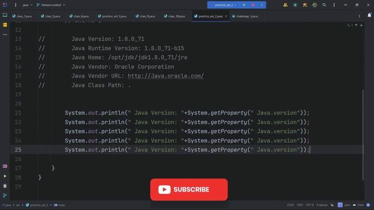Open the Debug tool window bug icon

point(5,185)
